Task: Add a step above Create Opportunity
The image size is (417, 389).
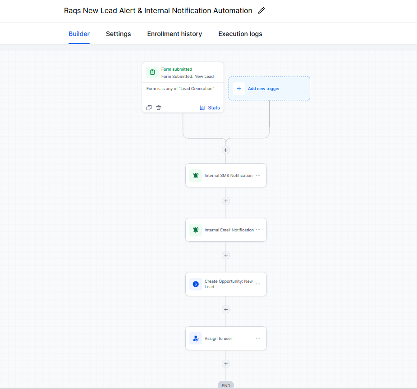Action: pyautogui.click(x=226, y=255)
